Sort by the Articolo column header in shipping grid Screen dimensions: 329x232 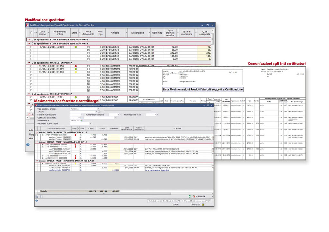[x=115, y=33]
